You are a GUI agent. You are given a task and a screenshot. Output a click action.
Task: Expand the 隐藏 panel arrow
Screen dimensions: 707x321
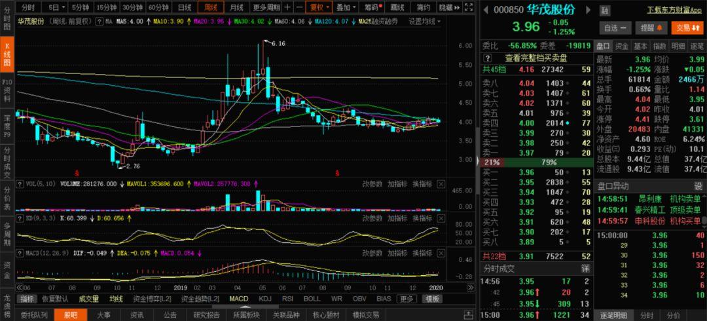[x=449, y=7]
